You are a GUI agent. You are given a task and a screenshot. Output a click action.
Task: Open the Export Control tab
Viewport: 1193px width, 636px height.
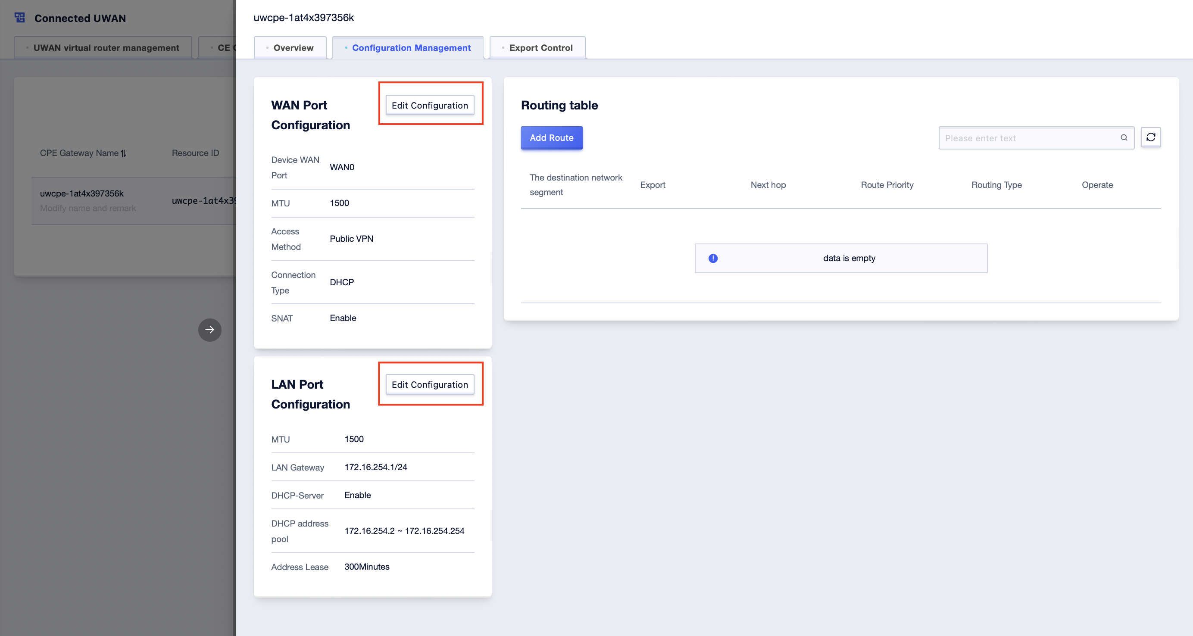click(537, 48)
